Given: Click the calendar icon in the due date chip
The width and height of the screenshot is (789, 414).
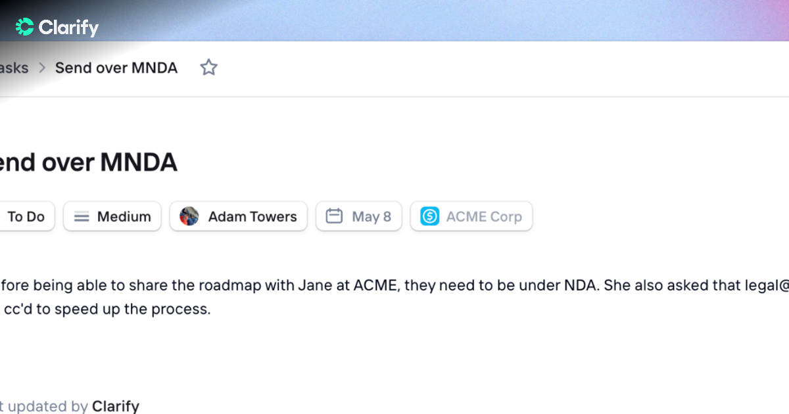Looking at the screenshot, I should tap(335, 216).
